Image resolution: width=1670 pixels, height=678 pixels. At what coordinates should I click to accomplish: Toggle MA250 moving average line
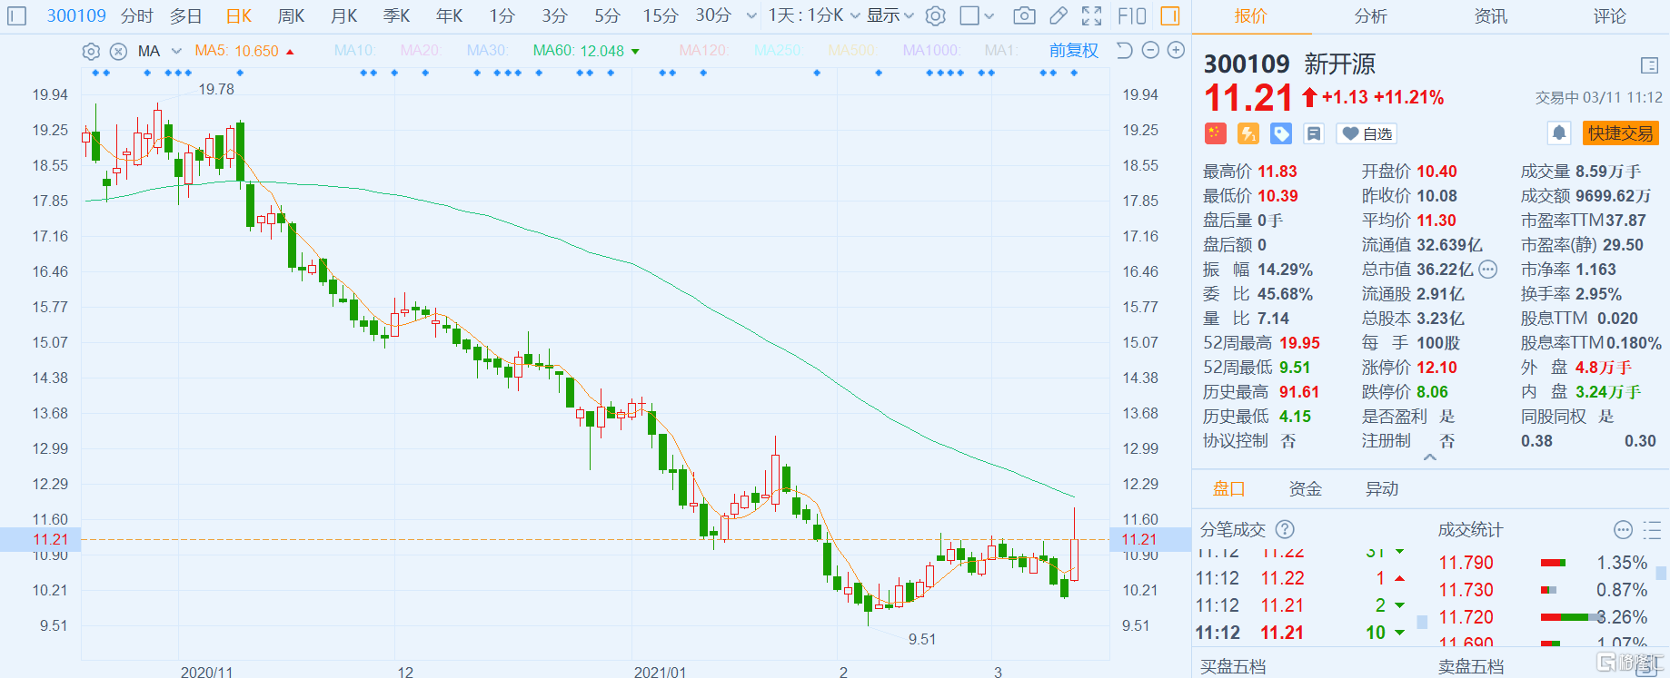pyautogui.click(x=778, y=51)
